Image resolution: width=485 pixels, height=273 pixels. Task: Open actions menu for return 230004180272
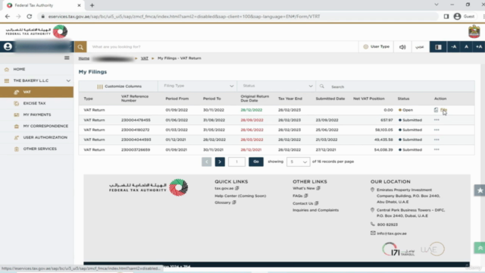pos(436,130)
